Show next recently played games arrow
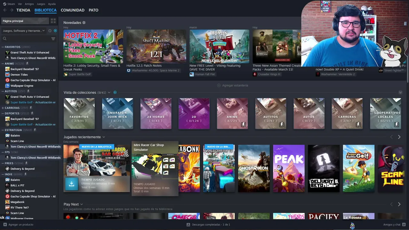This screenshot has width=409, height=230. 399,137
